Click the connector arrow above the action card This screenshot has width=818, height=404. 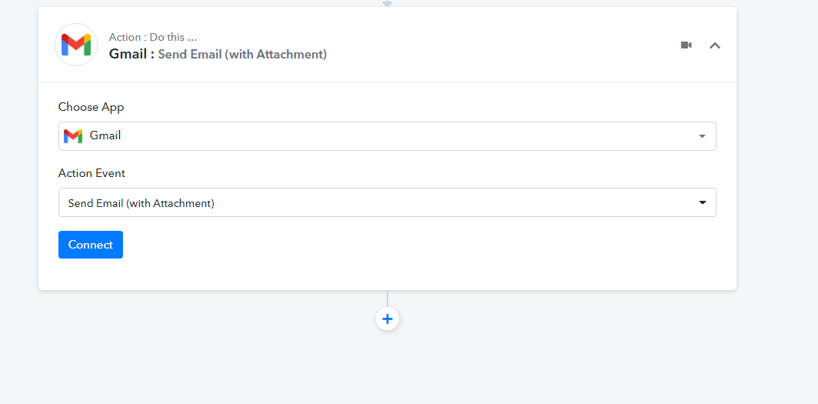point(387,3)
